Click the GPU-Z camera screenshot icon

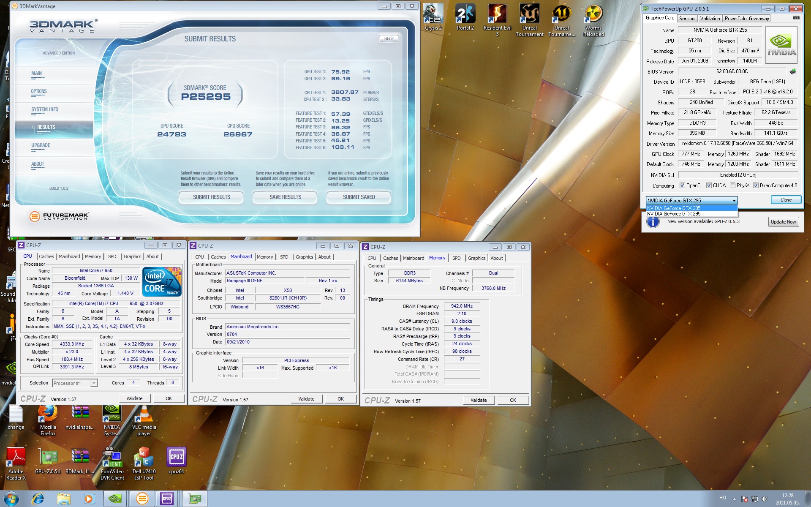click(796, 18)
